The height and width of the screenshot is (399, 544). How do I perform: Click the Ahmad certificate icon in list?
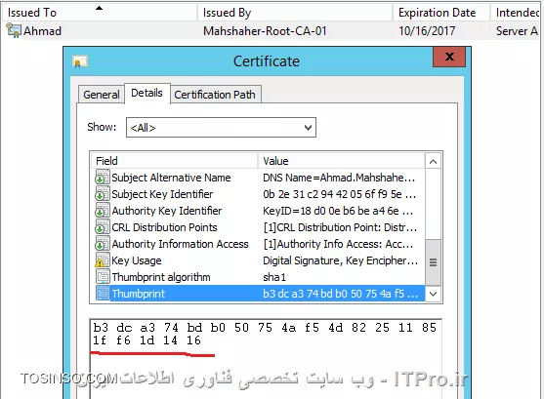(x=14, y=30)
